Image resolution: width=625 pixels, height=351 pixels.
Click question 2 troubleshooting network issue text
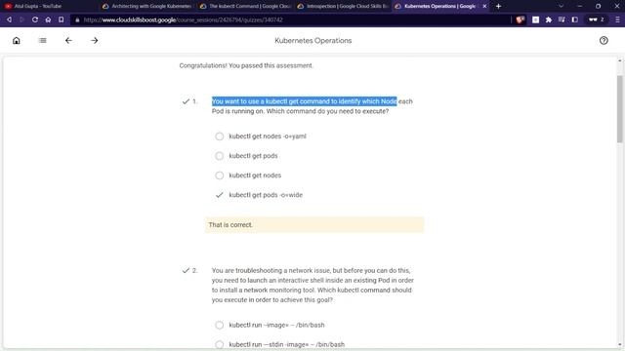coord(312,286)
